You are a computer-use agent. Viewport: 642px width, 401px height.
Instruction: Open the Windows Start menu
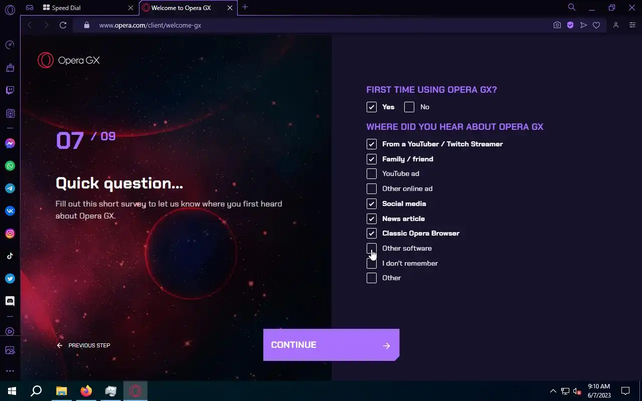(x=12, y=391)
